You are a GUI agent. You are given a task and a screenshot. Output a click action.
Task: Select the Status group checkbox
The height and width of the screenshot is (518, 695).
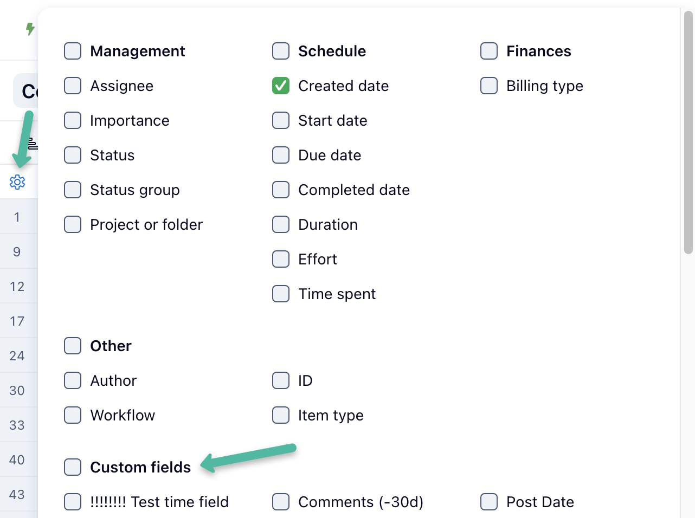click(73, 190)
